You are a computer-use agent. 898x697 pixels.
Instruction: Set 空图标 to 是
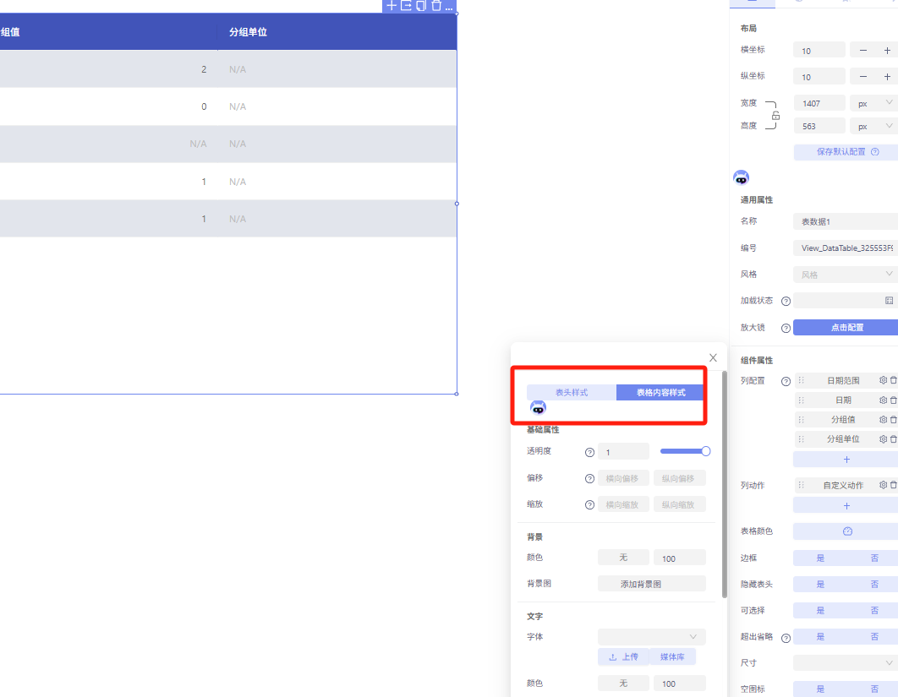point(820,689)
